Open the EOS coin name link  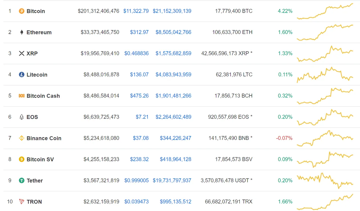point(32,117)
